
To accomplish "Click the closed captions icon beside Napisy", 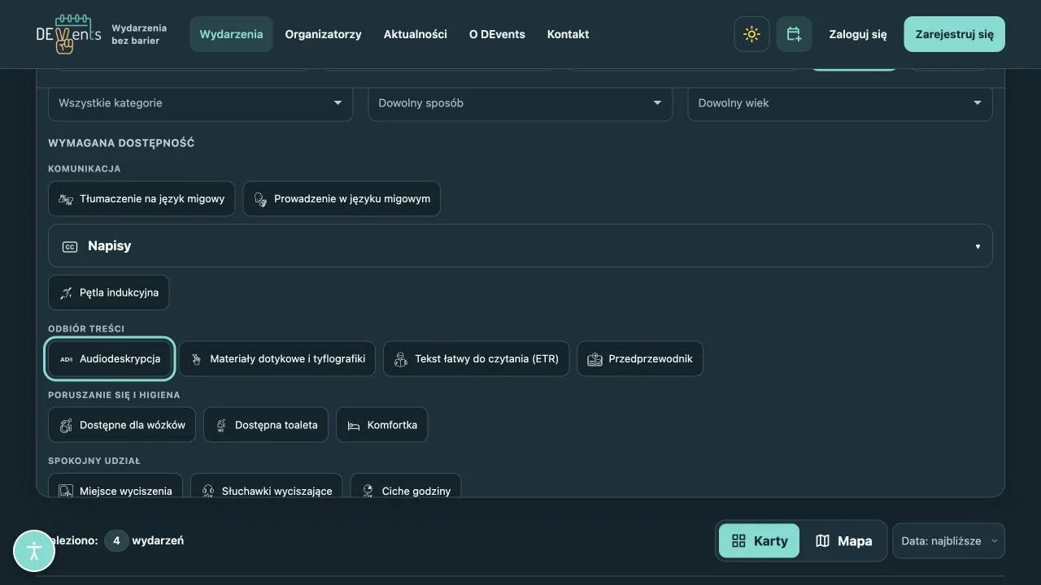I will 70,246.
